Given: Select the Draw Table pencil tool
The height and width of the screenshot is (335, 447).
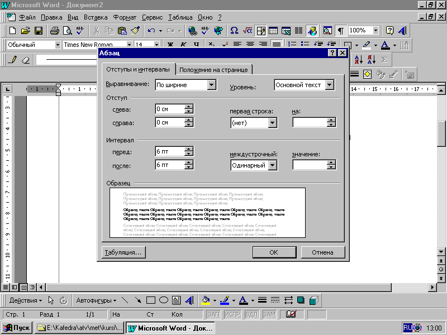Looking at the screenshot, I should pos(12,60).
